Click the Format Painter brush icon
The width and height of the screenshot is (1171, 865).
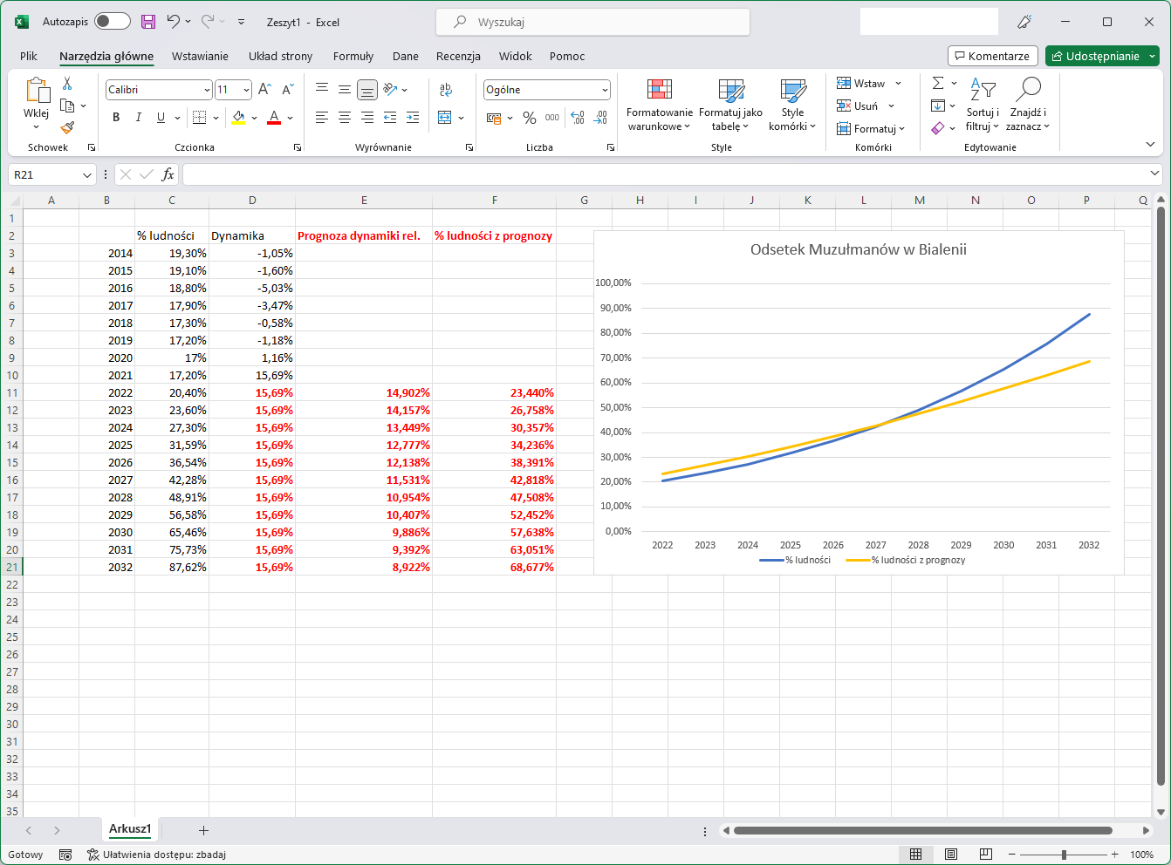(67, 128)
